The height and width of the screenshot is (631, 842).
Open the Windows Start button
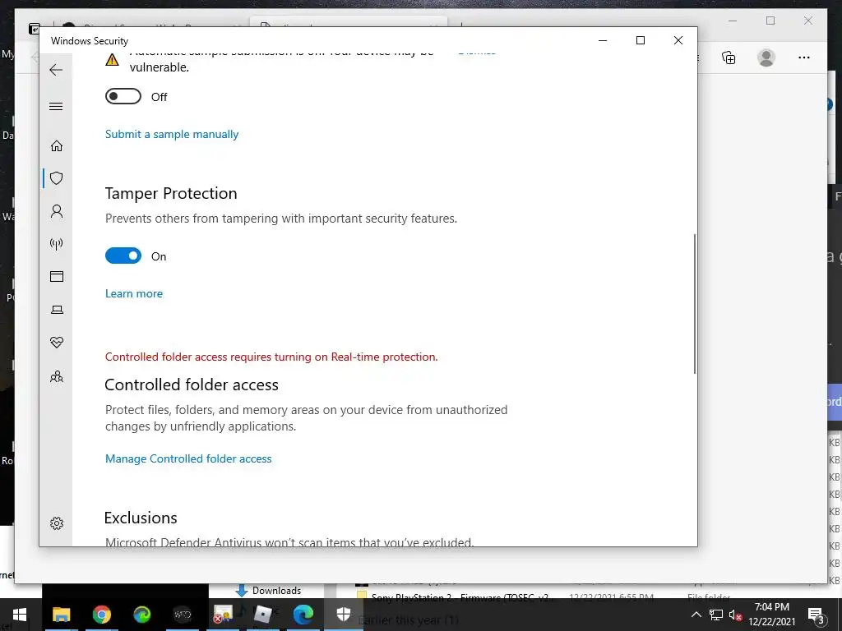(20, 615)
